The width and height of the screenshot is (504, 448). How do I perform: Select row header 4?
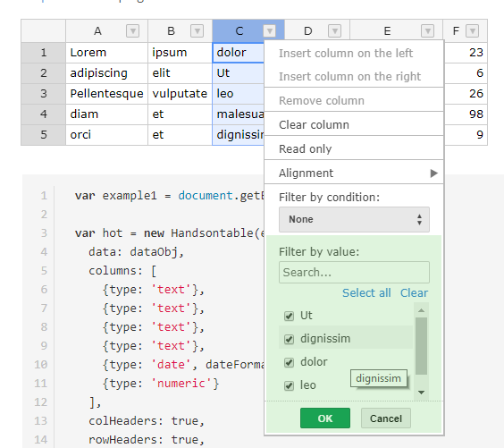(x=44, y=114)
